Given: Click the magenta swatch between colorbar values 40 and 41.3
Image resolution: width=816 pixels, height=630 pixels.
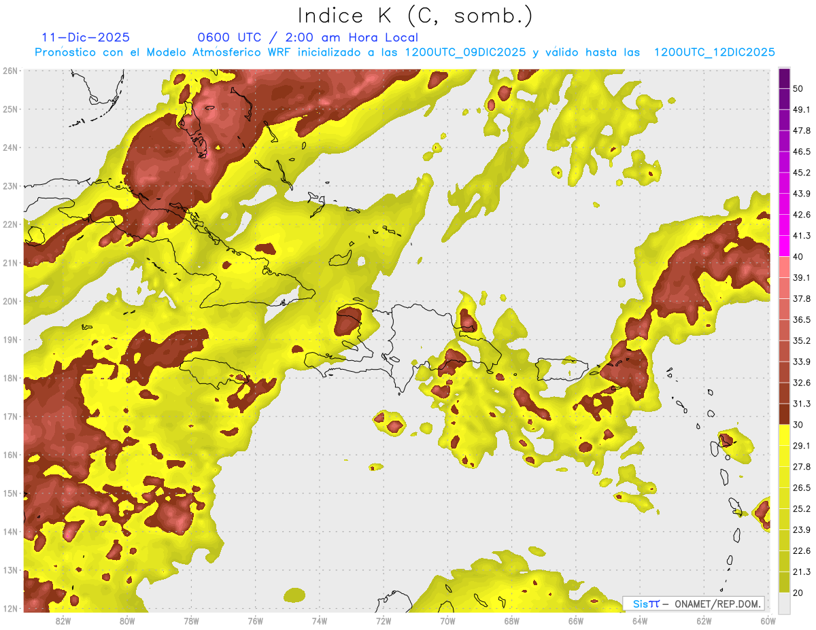Looking at the screenshot, I should [x=784, y=246].
